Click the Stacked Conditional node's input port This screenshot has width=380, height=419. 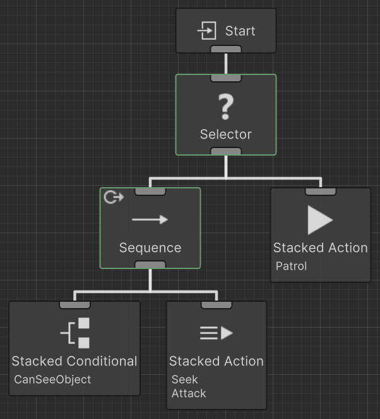74,304
